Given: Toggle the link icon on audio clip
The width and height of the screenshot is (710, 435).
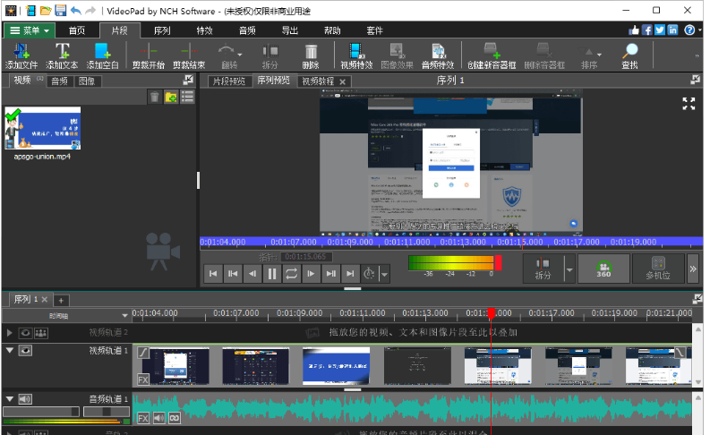Looking at the screenshot, I should [175, 418].
